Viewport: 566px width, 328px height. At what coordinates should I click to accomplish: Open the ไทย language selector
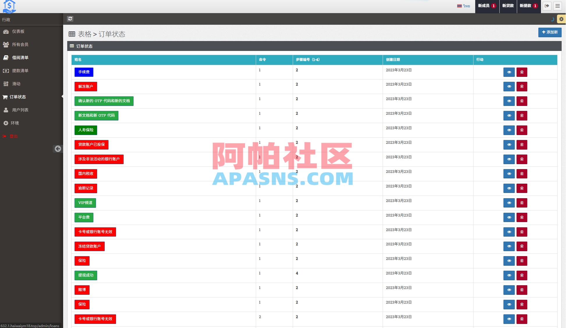pyautogui.click(x=464, y=6)
